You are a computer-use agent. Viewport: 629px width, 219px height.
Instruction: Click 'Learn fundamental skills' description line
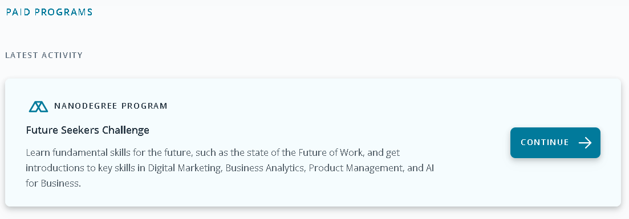click(213, 153)
